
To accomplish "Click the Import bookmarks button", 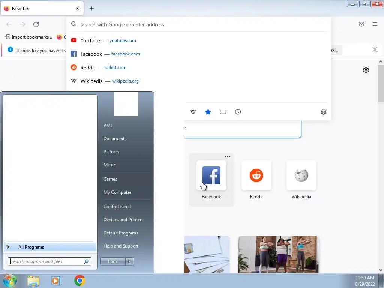I will pos(28,37).
